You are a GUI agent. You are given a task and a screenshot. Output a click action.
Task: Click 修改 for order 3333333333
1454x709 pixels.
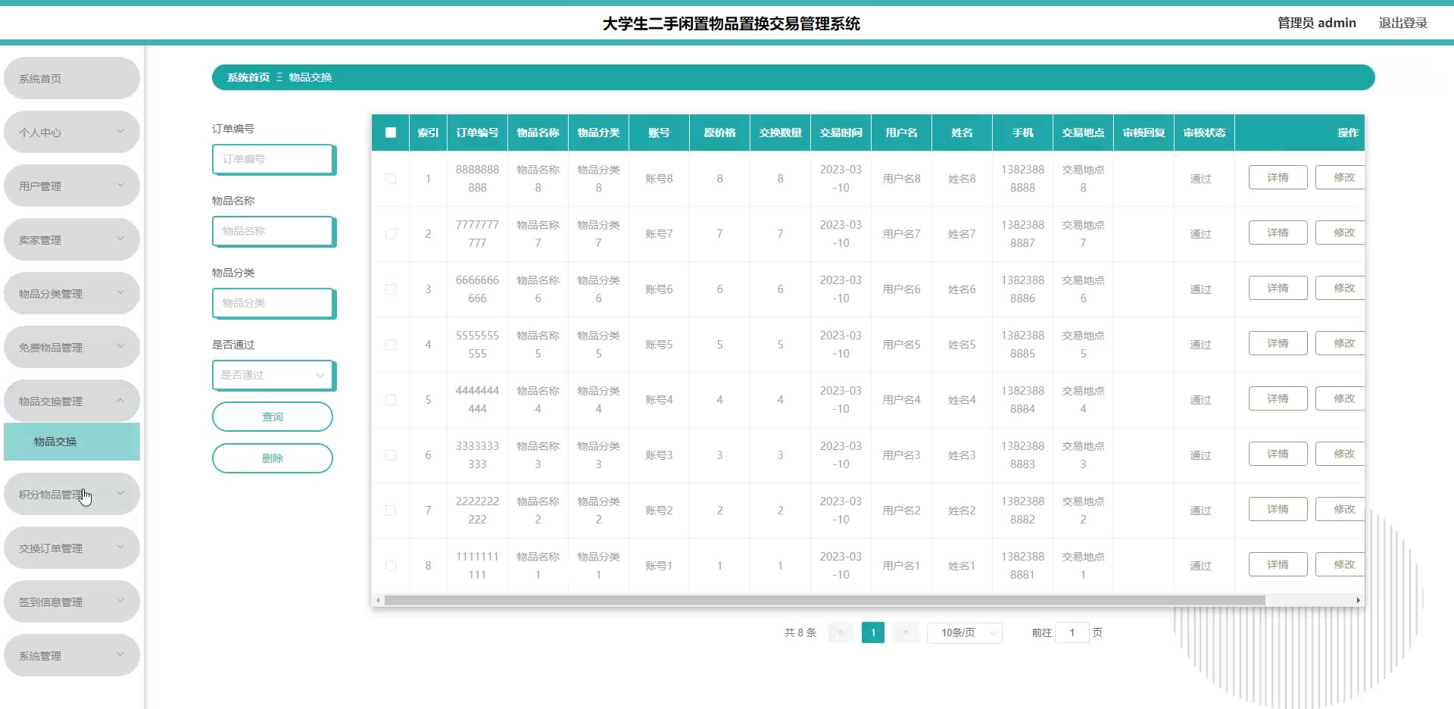coord(1340,454)
